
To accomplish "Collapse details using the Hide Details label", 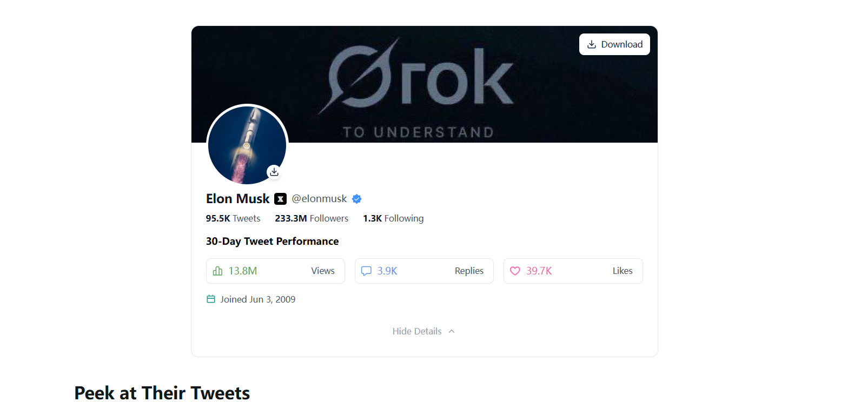I will point(417,331).
